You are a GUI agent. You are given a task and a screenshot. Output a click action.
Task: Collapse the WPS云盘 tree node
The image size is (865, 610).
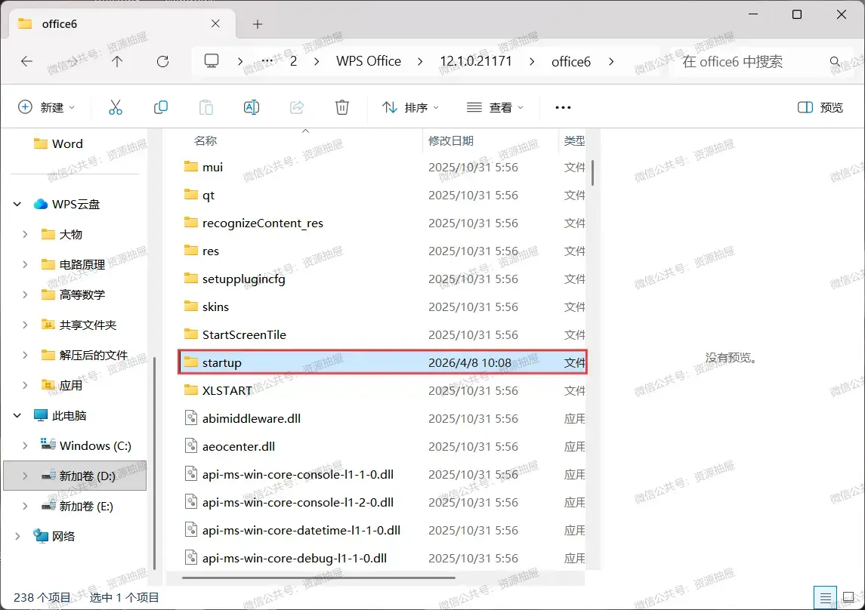click(x=17, y=204)
